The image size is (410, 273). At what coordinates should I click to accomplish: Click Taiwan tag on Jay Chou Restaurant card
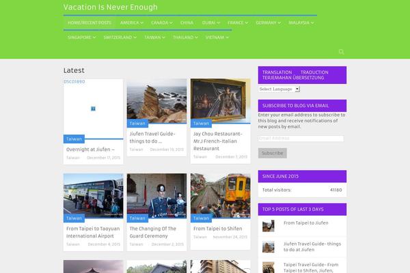point(201,124)
